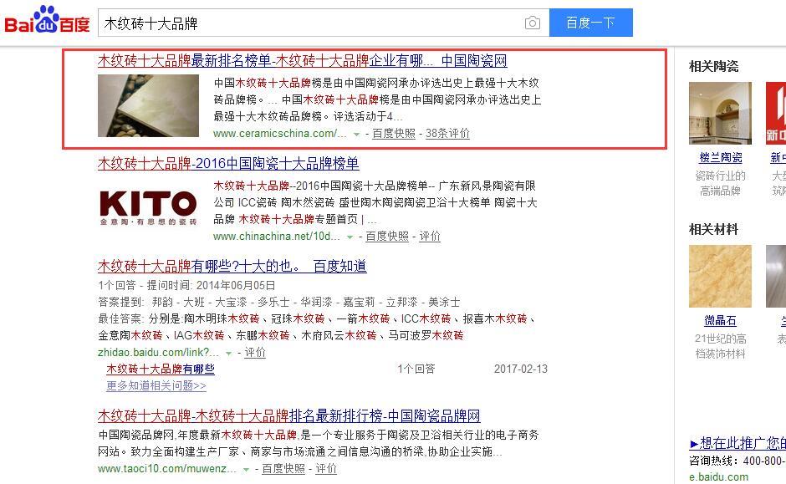Open the first result thumbnail image

pos(148,105)
